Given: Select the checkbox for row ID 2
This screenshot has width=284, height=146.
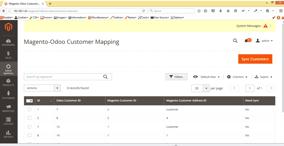Looking at the screenshot, I should (29, 118).
